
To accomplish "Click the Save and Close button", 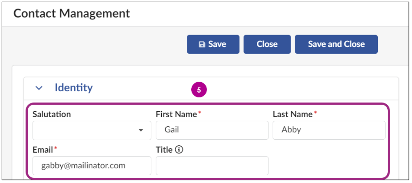I will (336, 44).
